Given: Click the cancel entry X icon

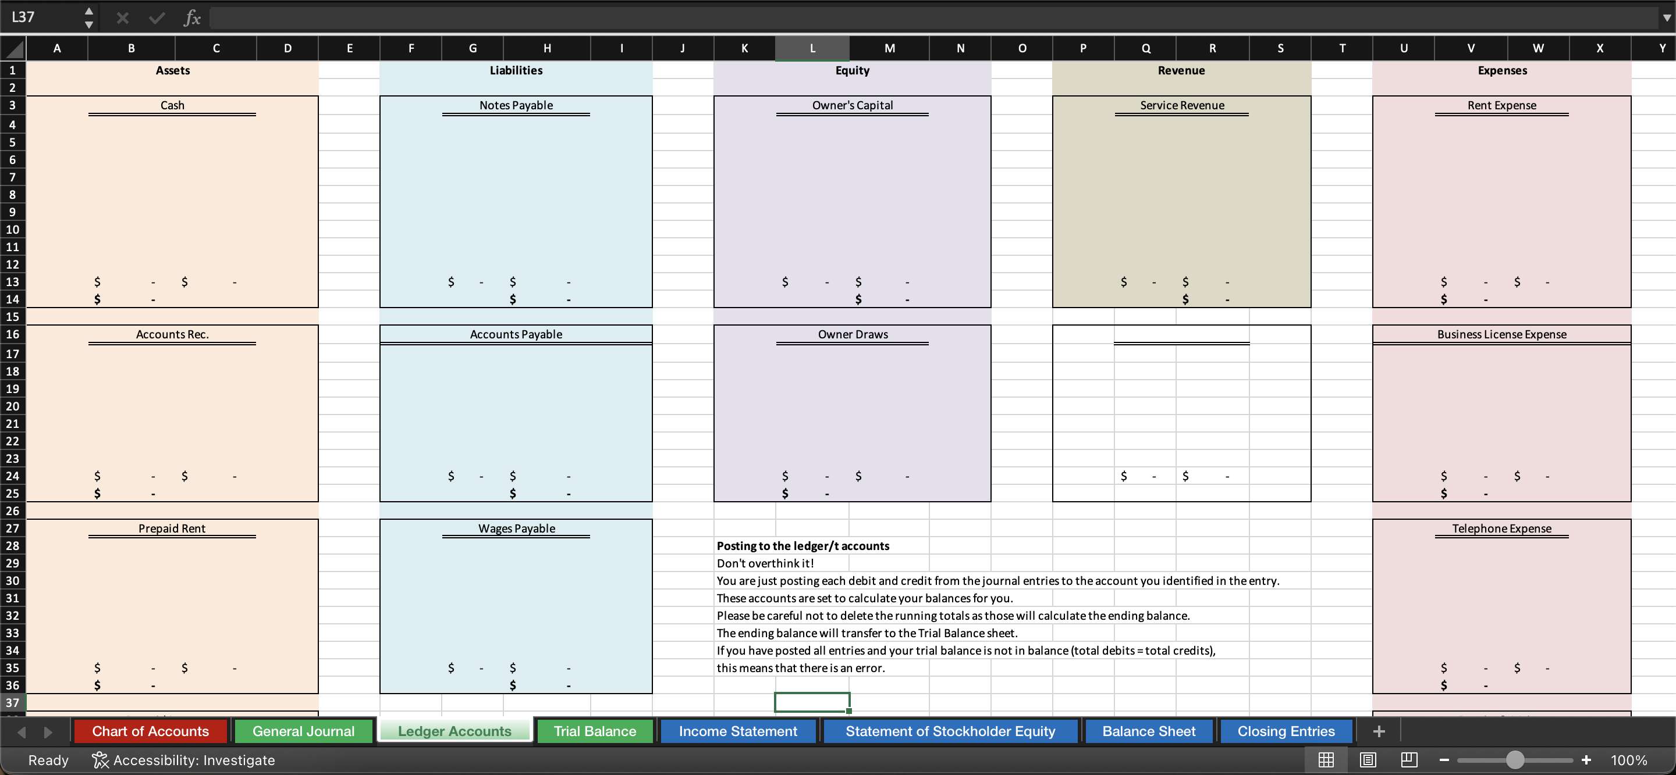Looking at the screenshot, I should (x=122, y=17).
